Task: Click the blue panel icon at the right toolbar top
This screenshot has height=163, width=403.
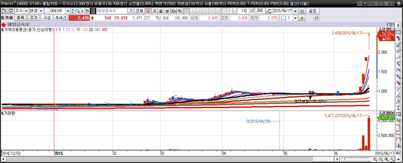Action: pyautogui.click(x=398, y=32)
